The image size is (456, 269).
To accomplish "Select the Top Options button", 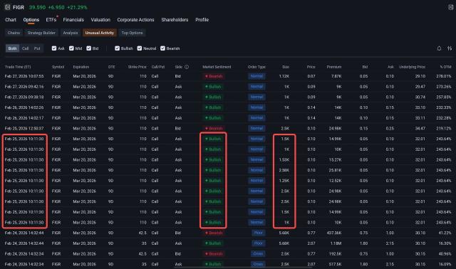I will tap(132, 33).
